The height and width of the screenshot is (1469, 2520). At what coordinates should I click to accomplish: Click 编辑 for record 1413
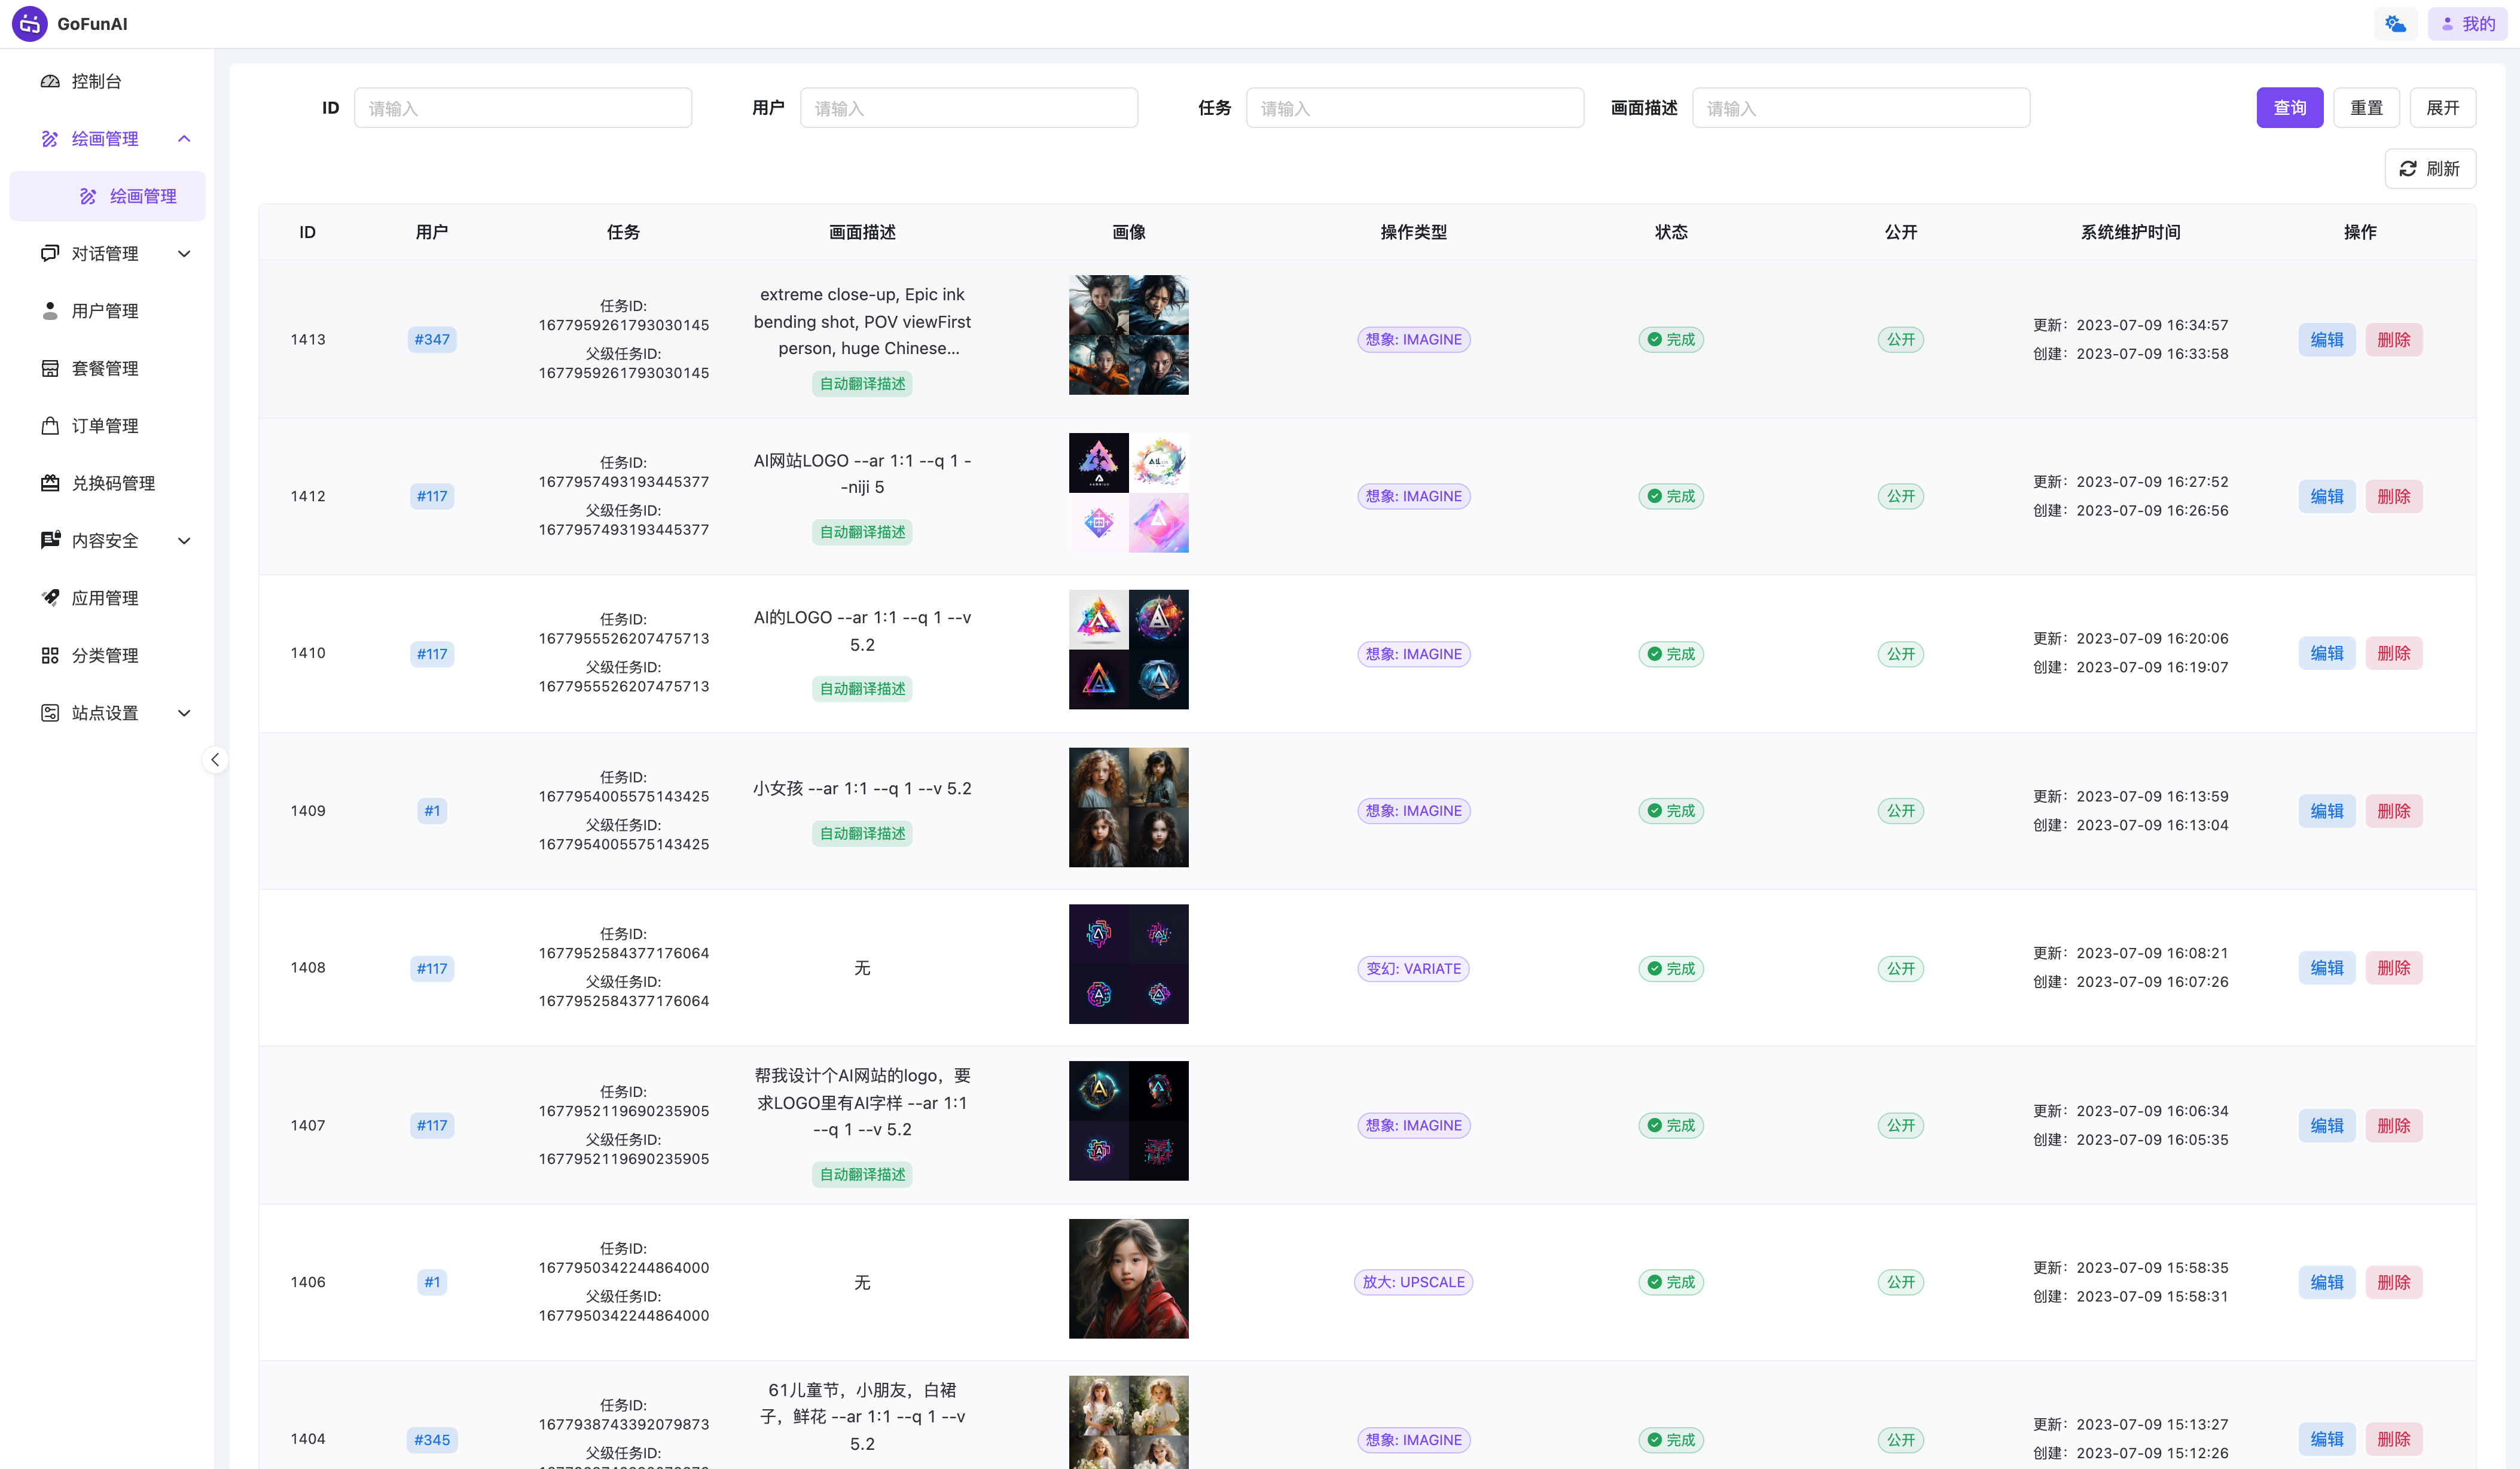tap(2326, 340)
